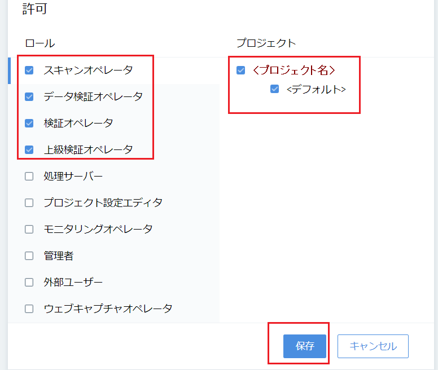Select the スキャンオペレータ role label
The width and height of the screenshot is (438, 370).
tap(88, 70)
